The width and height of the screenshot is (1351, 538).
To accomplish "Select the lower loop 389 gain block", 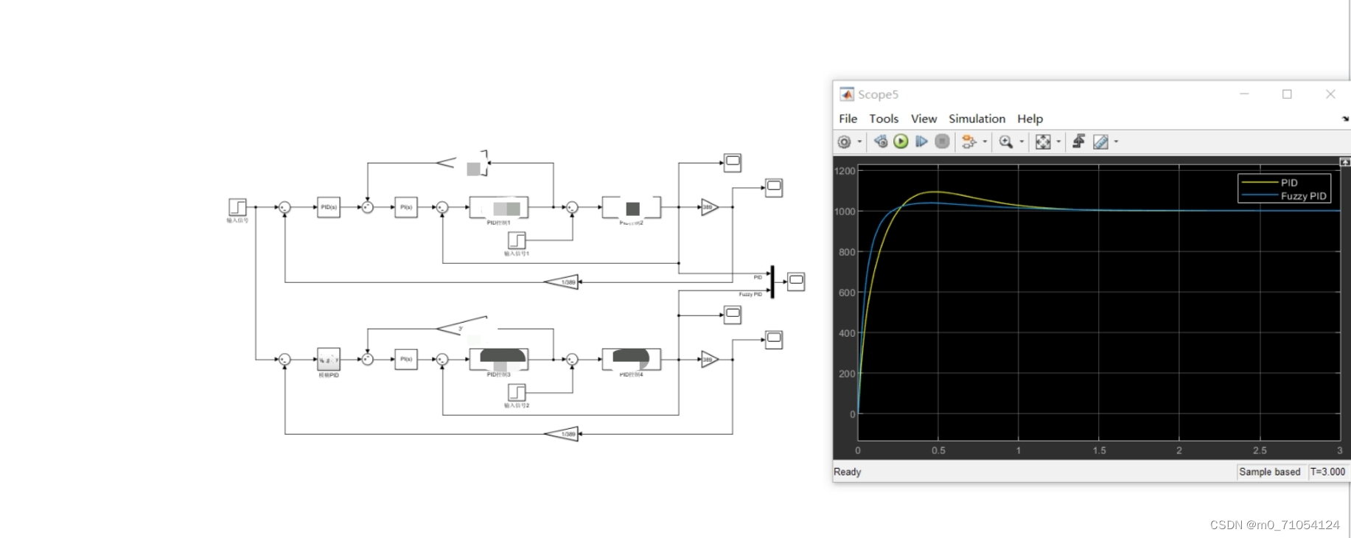I will click(709, 360).
